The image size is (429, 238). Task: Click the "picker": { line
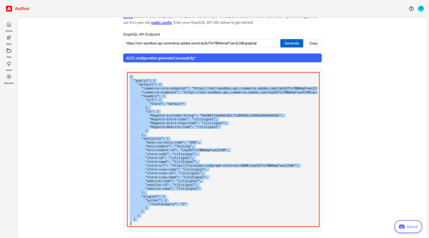coord(157,200)
